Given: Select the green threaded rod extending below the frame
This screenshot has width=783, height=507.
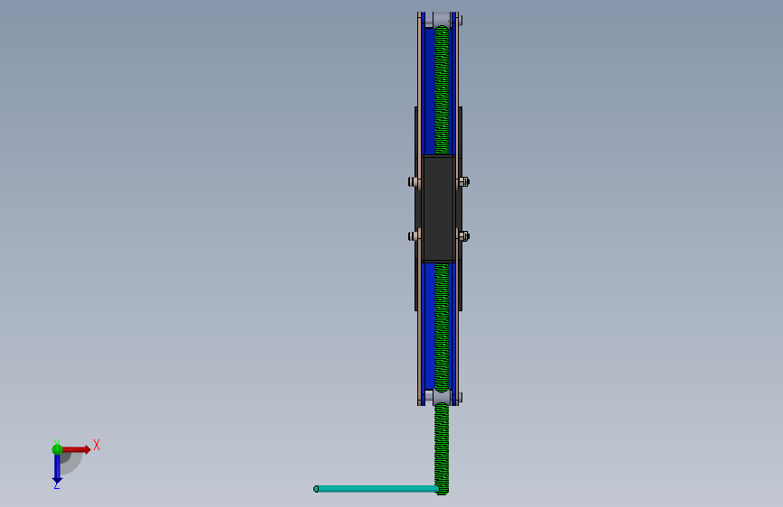Looking at the screenshot, I should click(442, 448).
